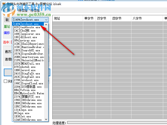Select [2374]屏幕识文.exe process

pos(28,97)
